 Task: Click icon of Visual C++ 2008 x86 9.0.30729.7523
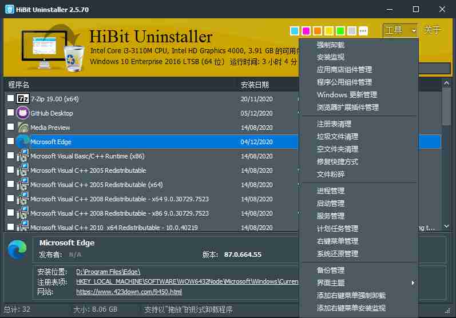point(23,213)
